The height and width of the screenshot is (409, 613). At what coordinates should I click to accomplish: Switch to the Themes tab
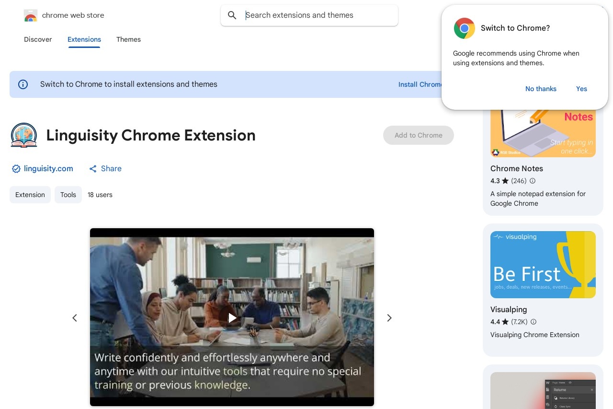click(128, 39)
